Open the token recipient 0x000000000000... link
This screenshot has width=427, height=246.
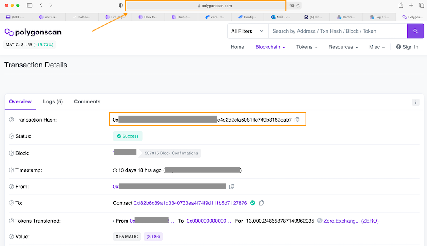(x=208, y=221)
